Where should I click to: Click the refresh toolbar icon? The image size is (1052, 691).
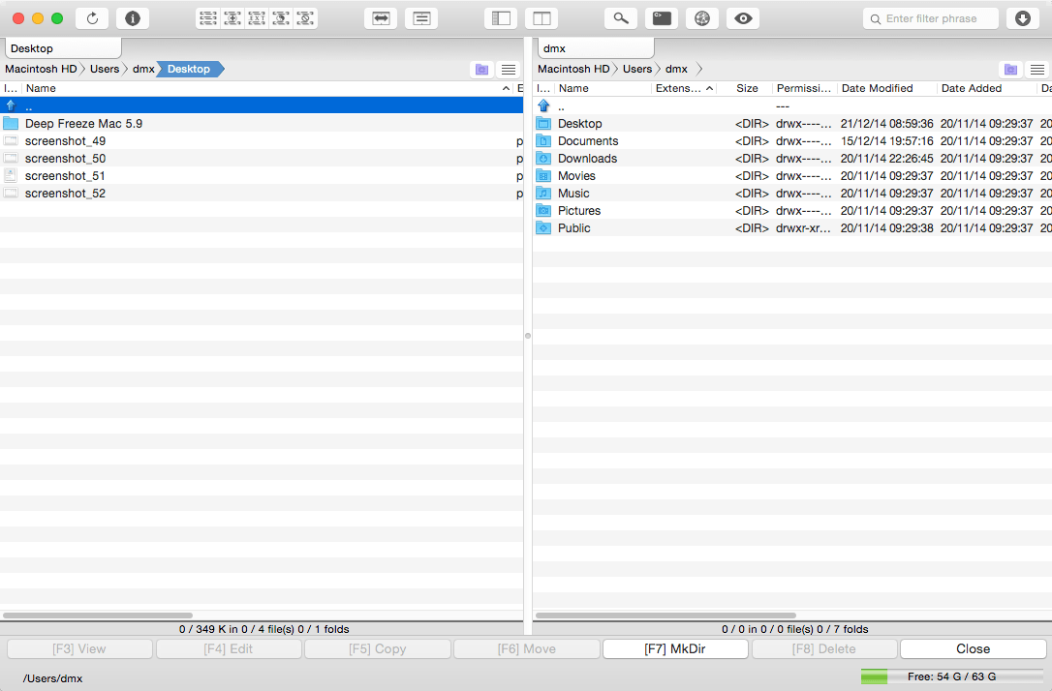(x=92, y=18)
